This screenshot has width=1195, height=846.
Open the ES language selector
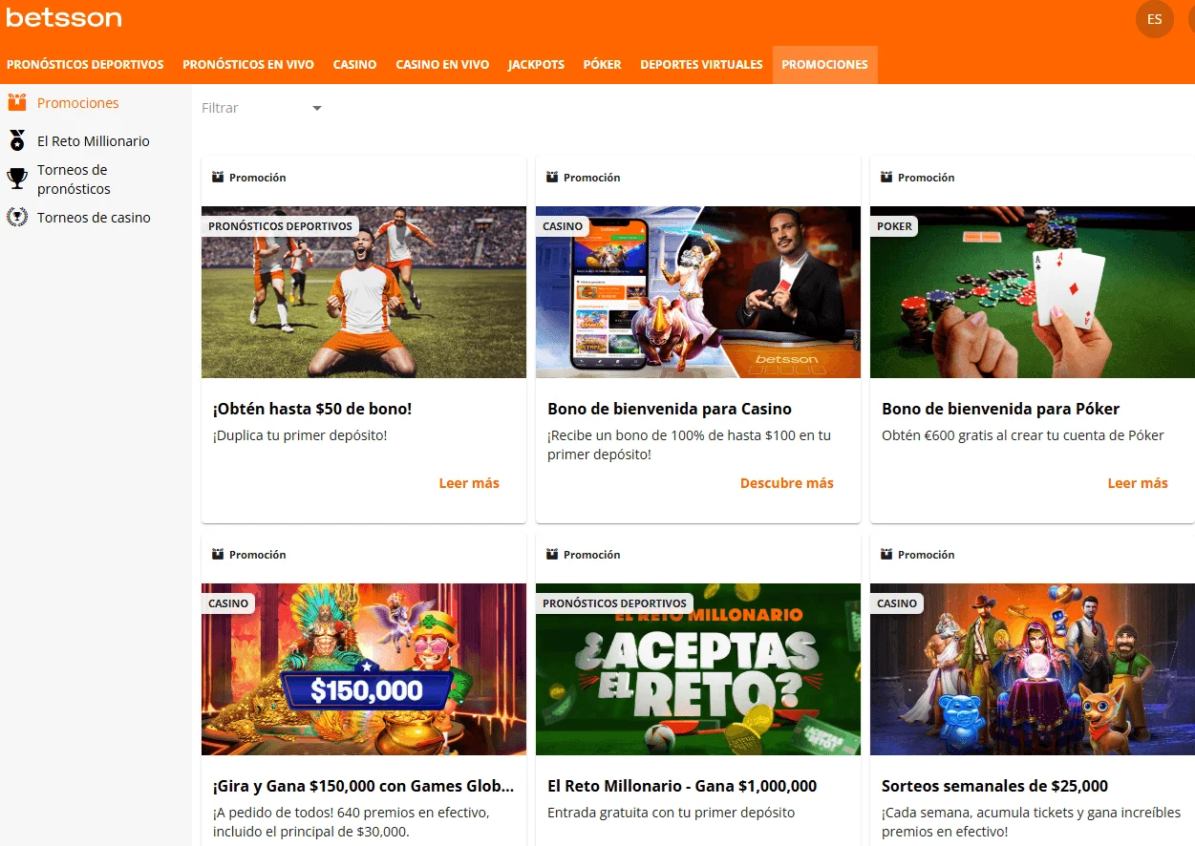pos(1154,19)
